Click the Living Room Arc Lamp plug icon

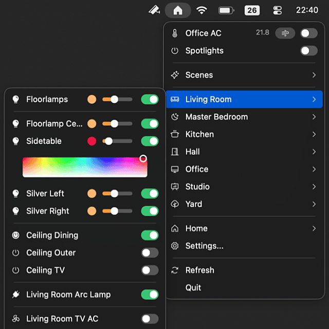(x=16, y=295)
